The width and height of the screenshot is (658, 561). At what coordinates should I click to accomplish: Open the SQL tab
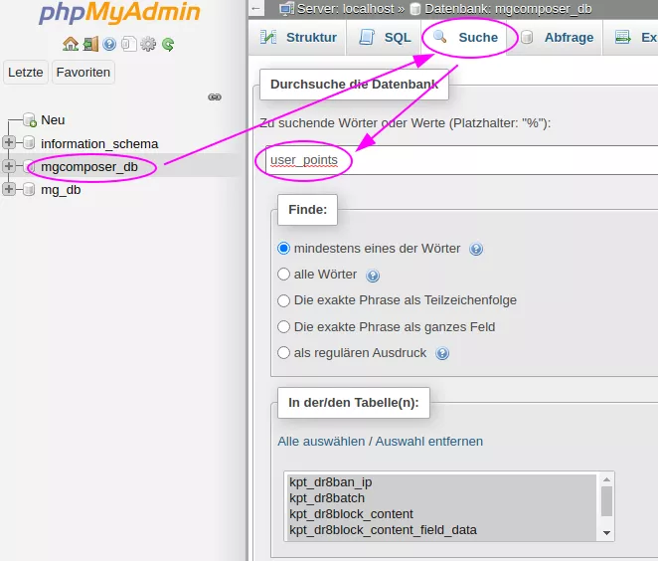pyautogui.click(x=385, y=38)
